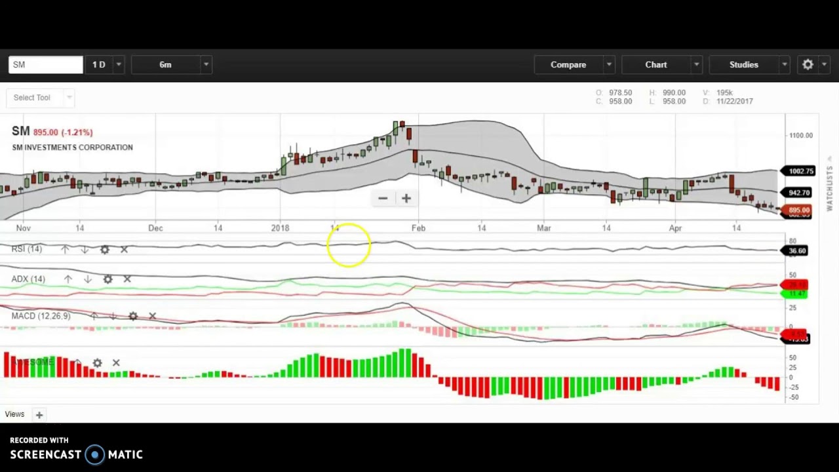Open the Studies dropdown arrow
This screenshot has width=839, height=472.
coord(784,64)
